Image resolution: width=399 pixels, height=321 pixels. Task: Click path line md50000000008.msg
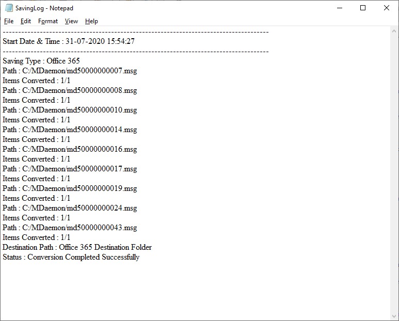(x=70, y=90)
